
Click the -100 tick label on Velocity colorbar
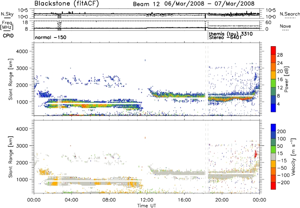(283, 175)
